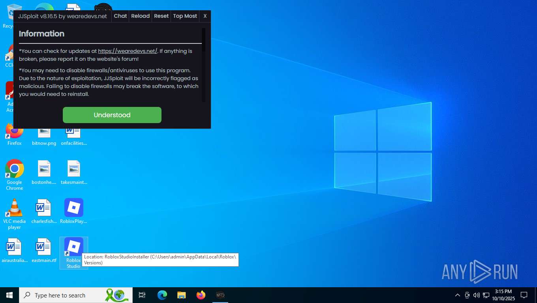
Task: Launch Microsoft Edge from the taskbar
Action: [x=162, y=295]
